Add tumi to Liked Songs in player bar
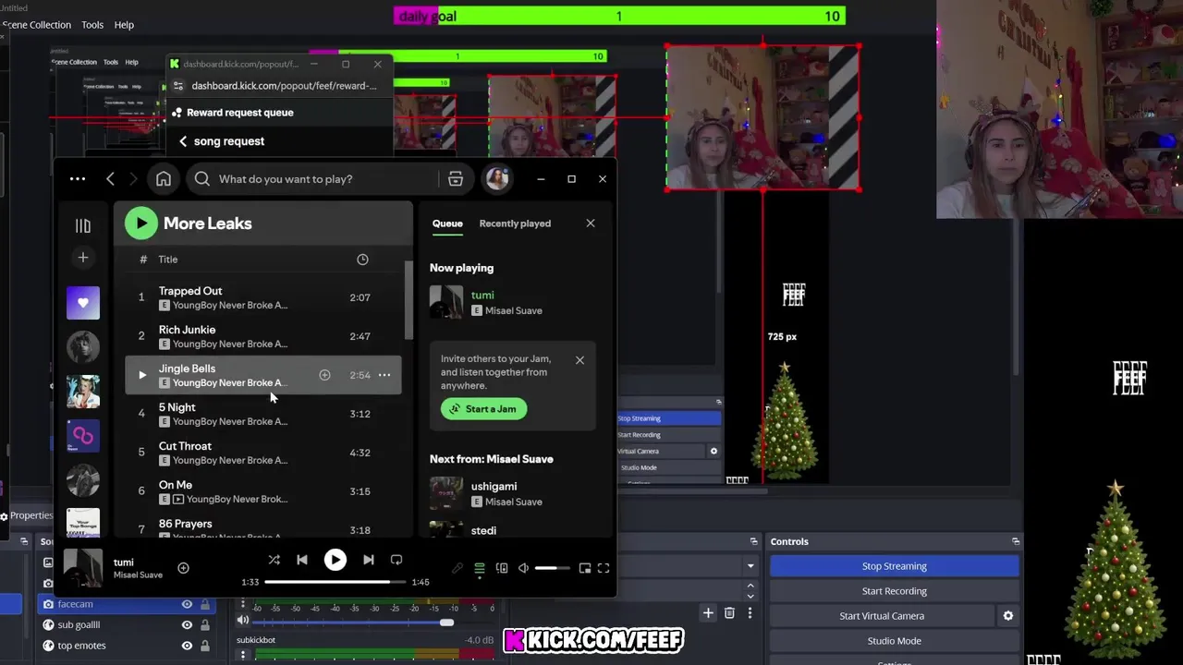Image resolution: width=1183 pixels, height=665 pixels. click(183, 568)
